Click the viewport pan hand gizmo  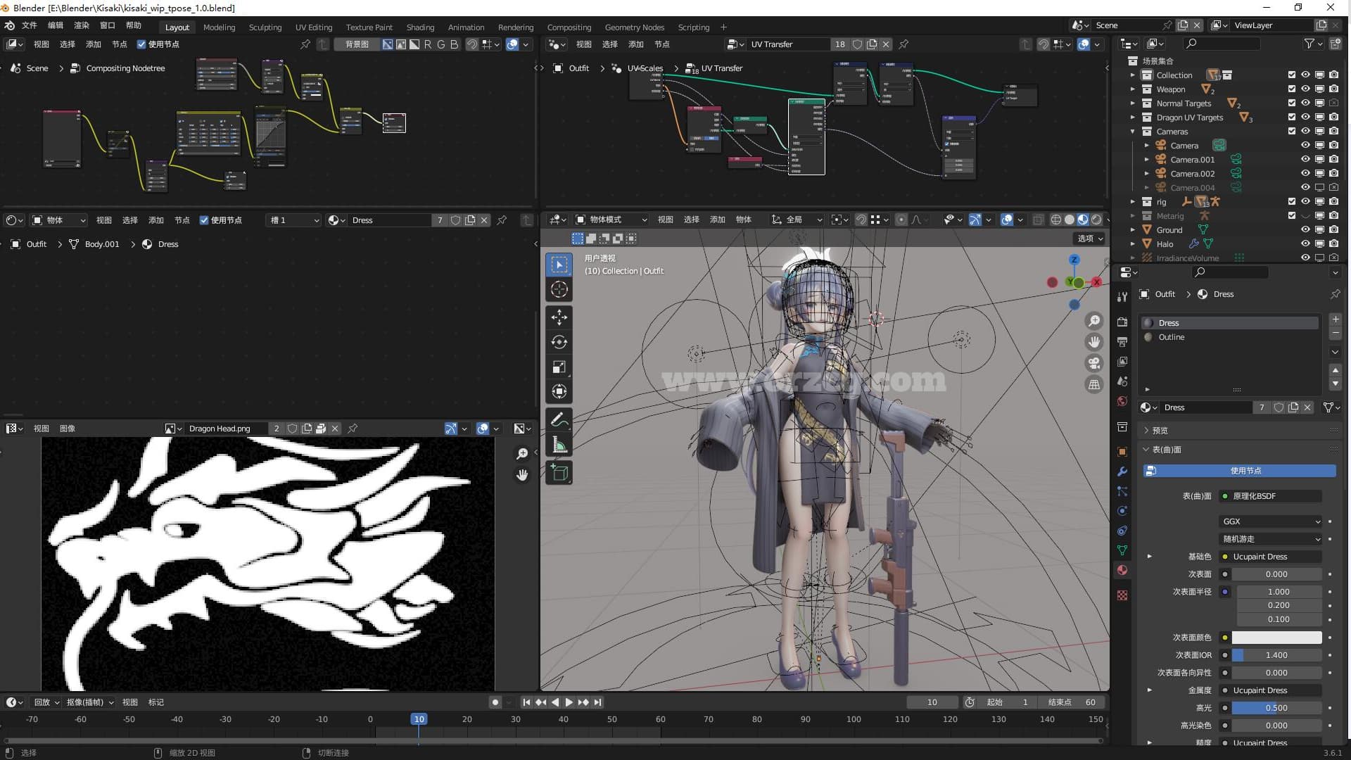pos(1094,342)
